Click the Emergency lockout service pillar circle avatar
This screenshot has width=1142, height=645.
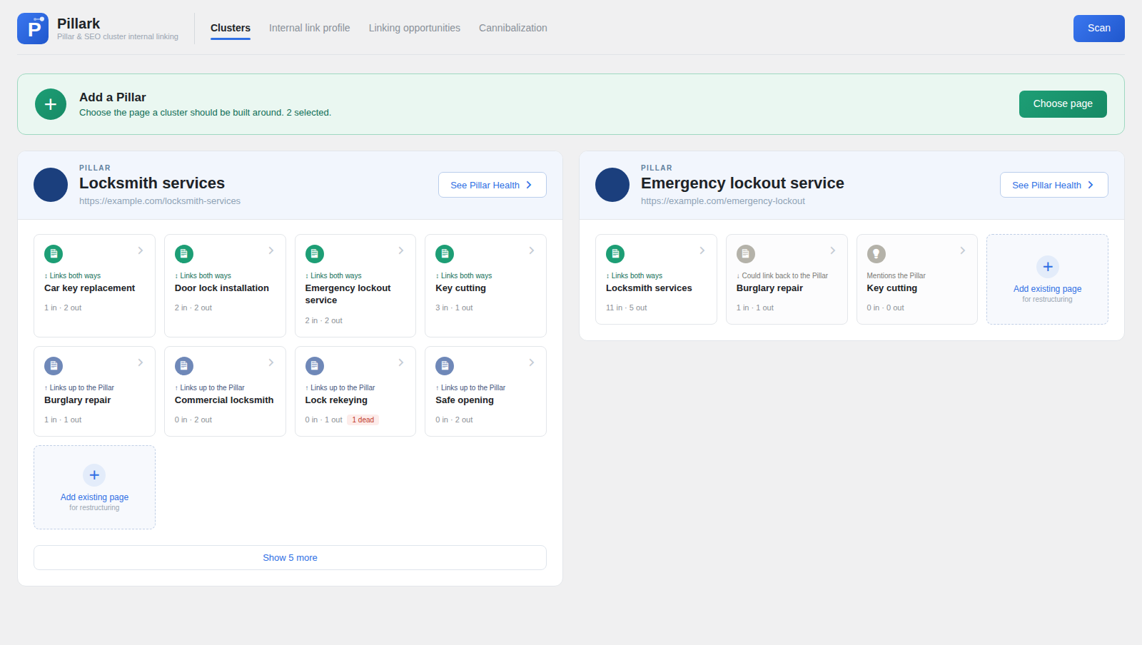(x=612, y=185)
